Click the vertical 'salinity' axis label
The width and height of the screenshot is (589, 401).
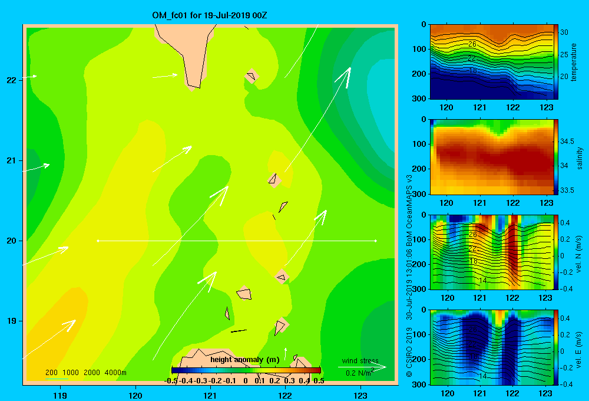click(580, 158)
